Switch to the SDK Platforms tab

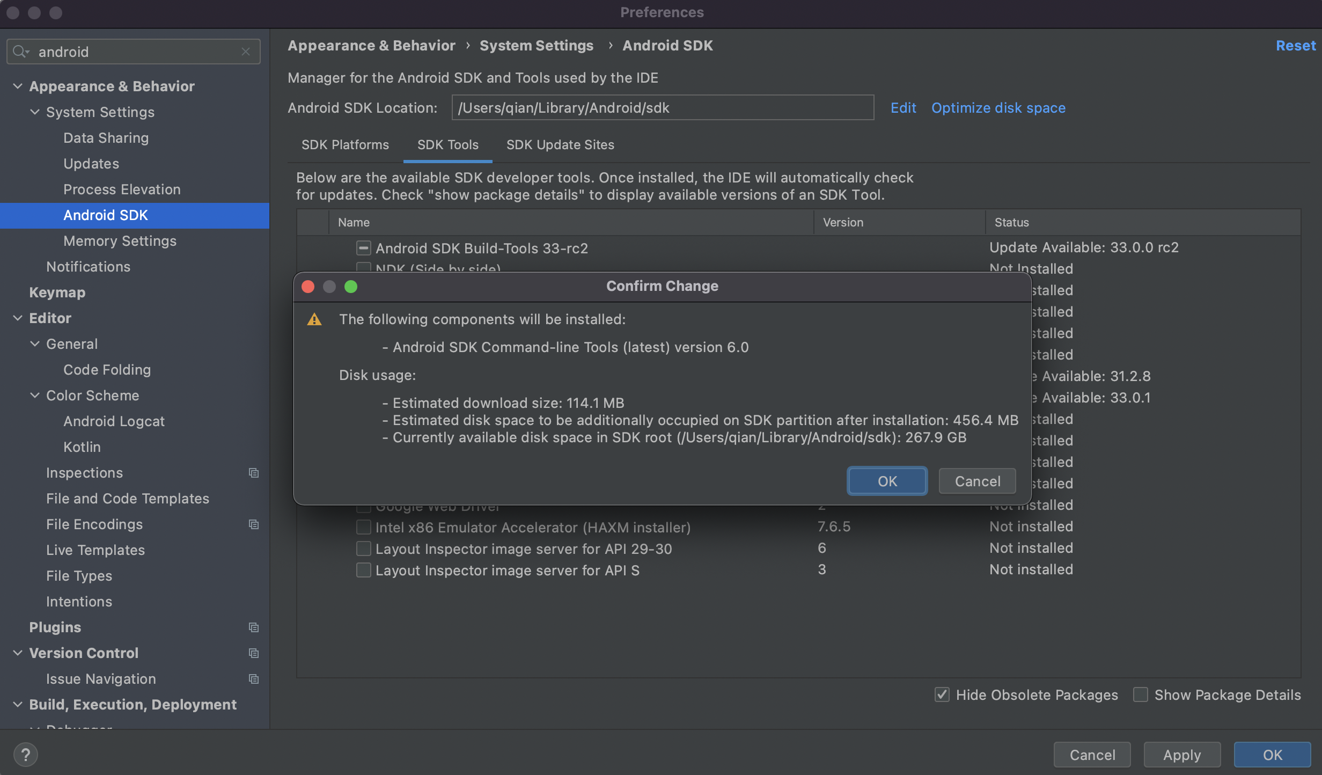[345, 145]
